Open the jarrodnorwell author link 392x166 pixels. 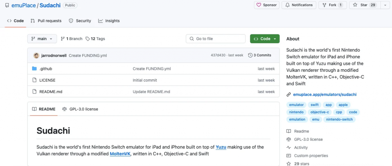coord(54,55)
